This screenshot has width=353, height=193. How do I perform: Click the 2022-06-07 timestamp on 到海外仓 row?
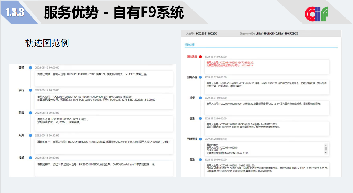point(216,77)
